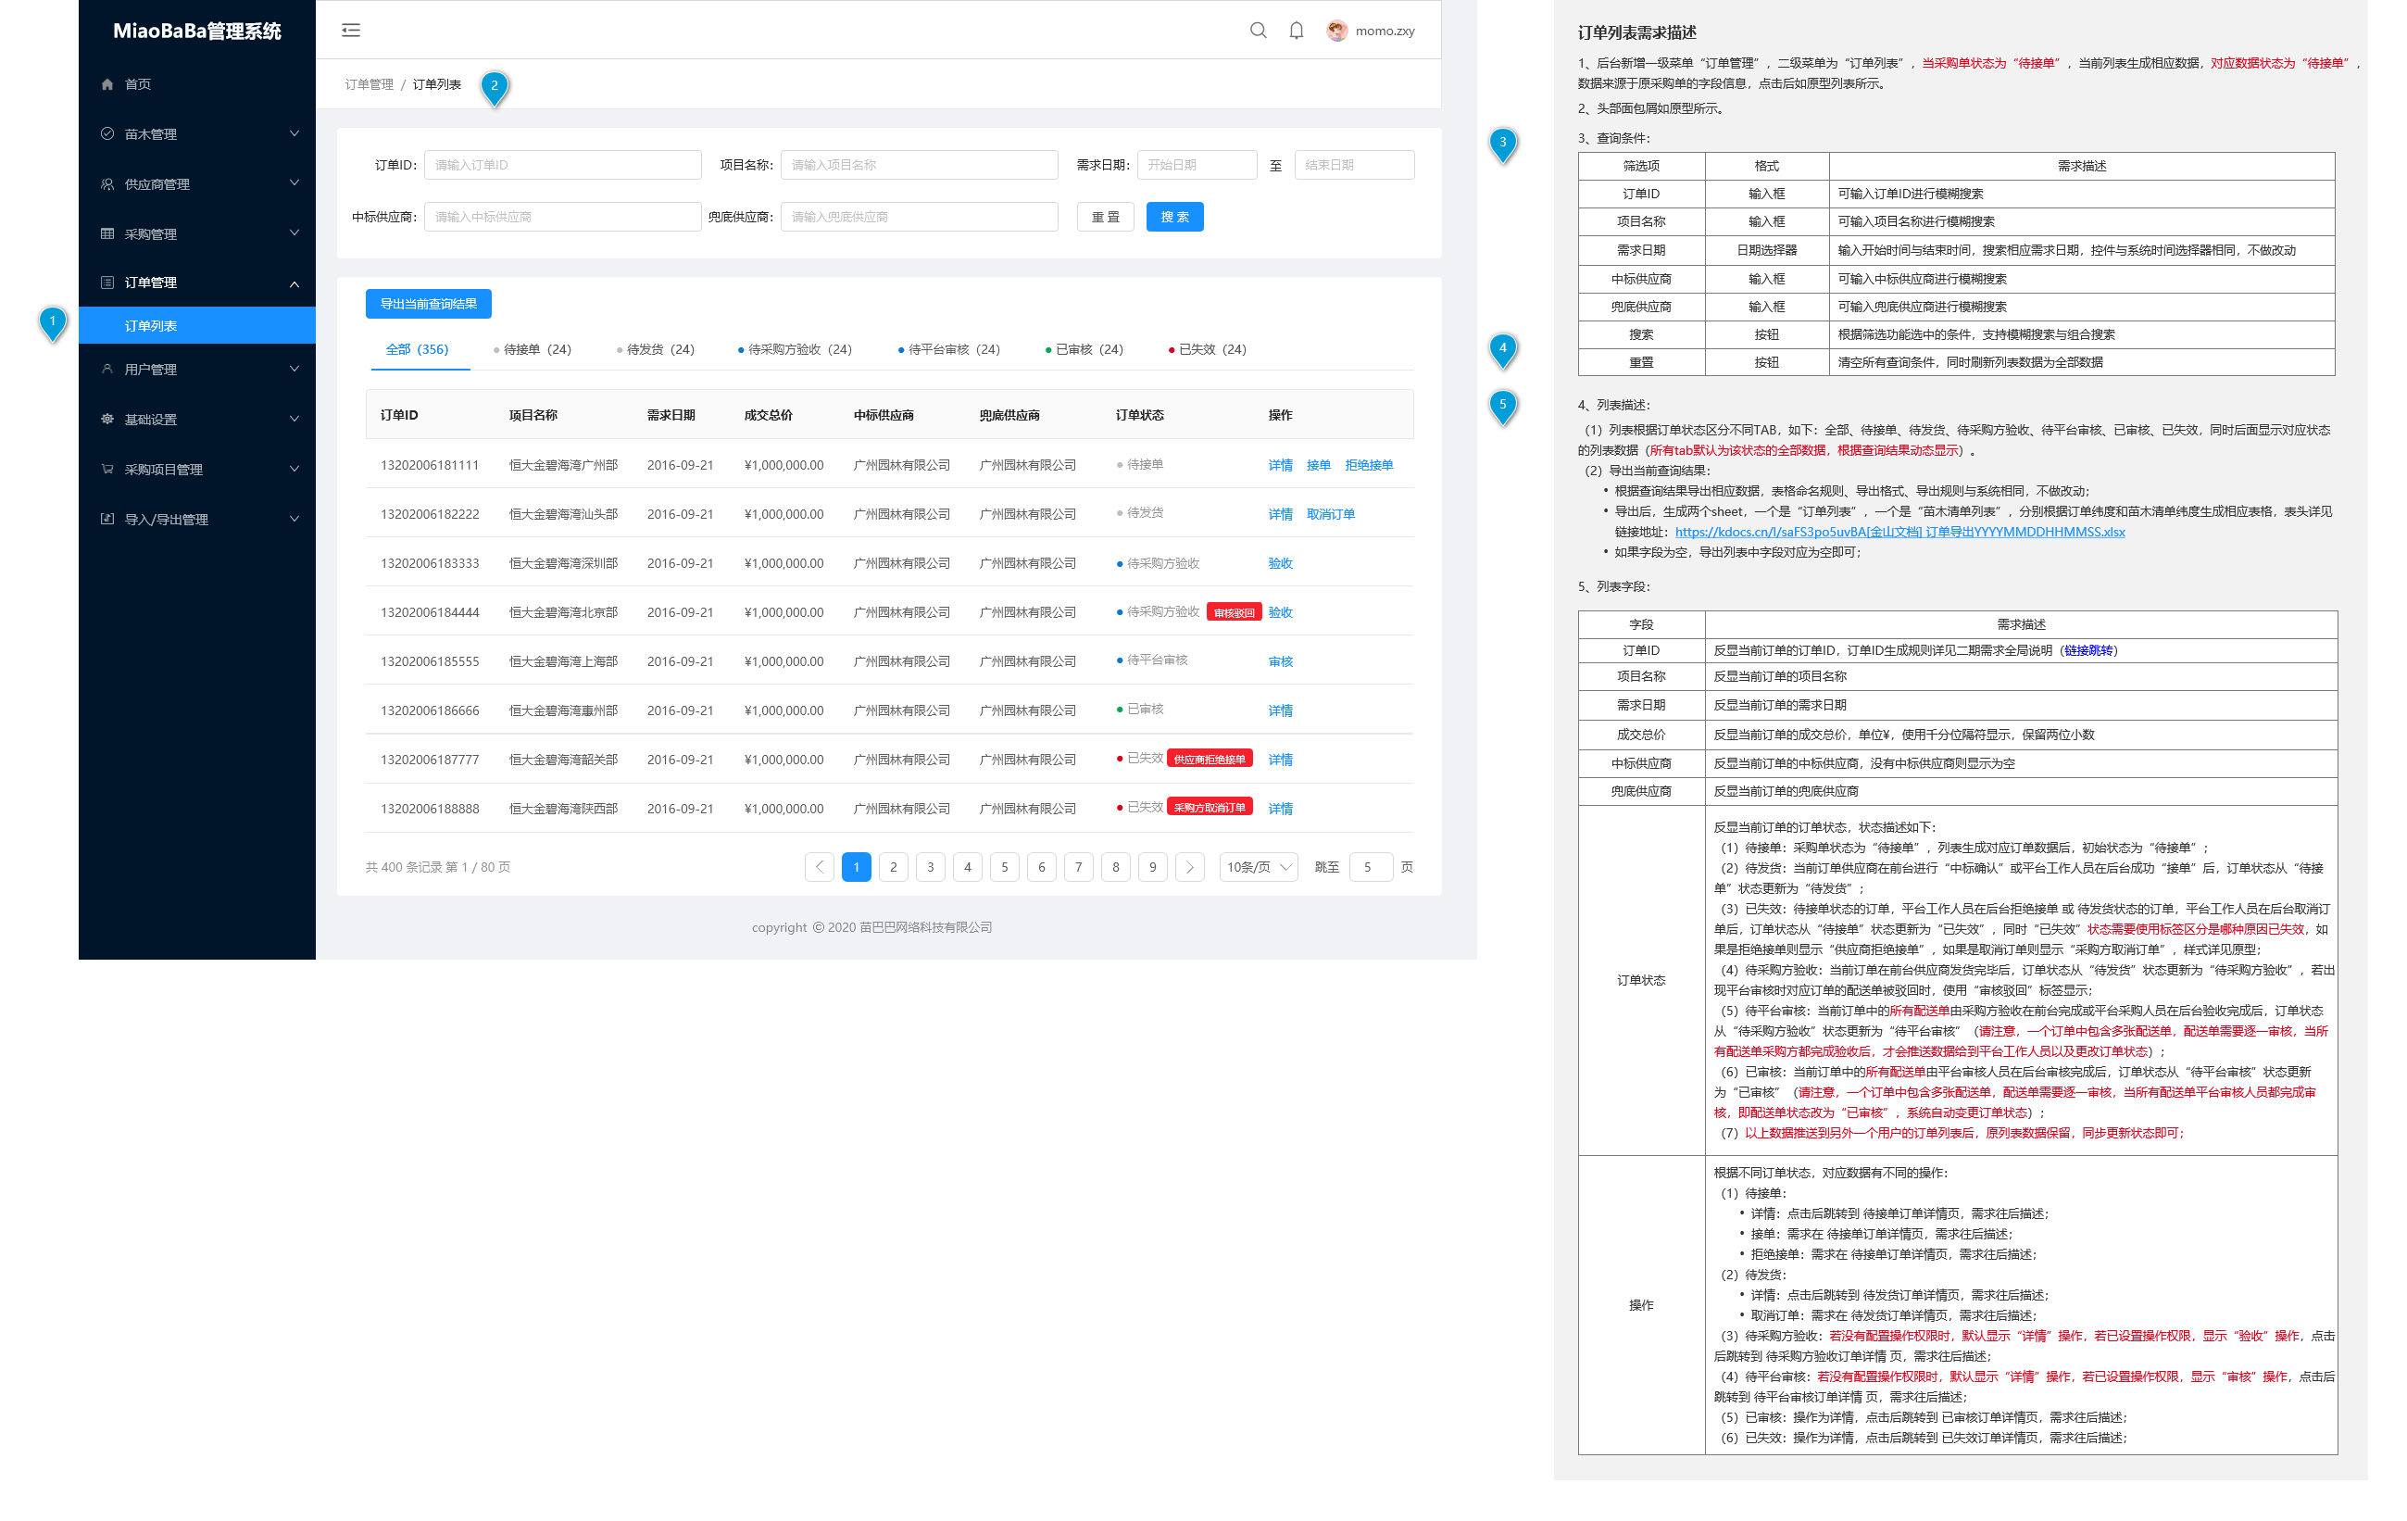
Task: Expand the 采购项目管理 menu chevron
Action: (x=294, y=469)
